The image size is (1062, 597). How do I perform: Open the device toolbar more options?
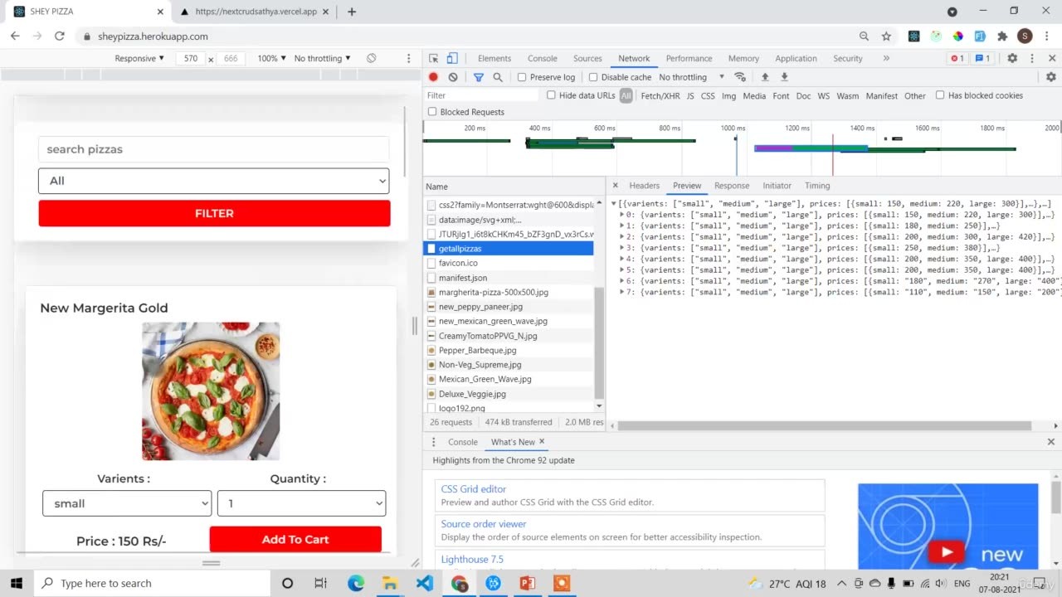tap(408, 58)
